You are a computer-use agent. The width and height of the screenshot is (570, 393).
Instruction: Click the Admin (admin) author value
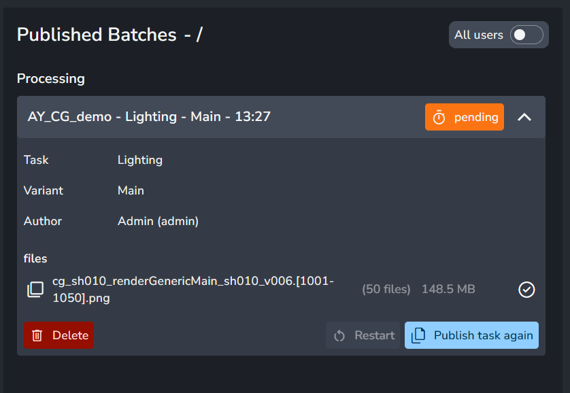click(x=158, y=221)
